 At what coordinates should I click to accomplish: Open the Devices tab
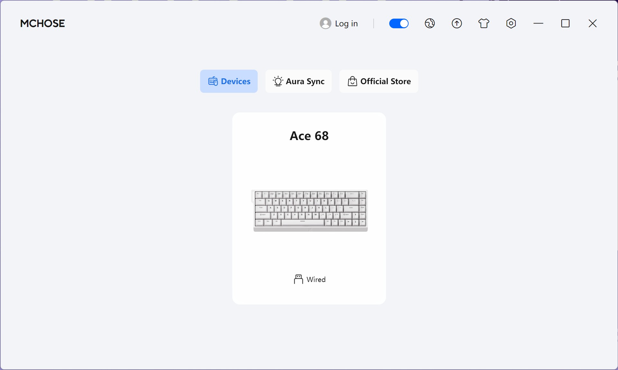tap(229, 81)
